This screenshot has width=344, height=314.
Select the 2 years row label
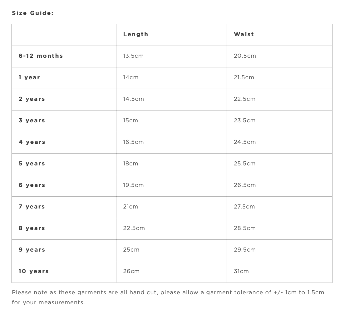pos(32,99)
